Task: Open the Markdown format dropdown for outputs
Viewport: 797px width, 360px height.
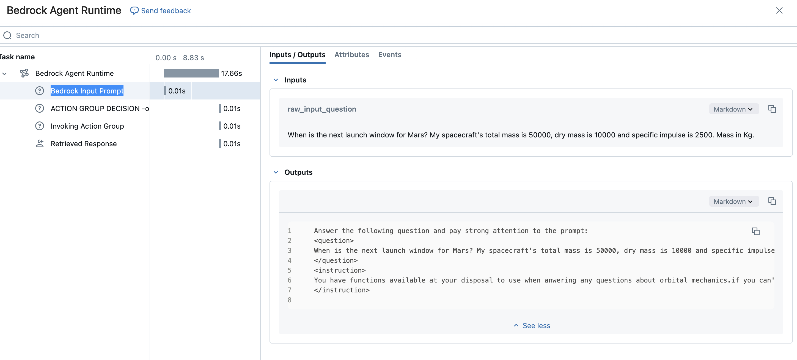Action: 733,202
